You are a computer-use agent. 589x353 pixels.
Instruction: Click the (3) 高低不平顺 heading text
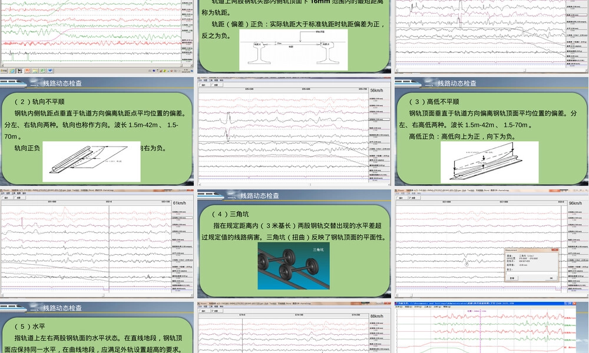434,102
